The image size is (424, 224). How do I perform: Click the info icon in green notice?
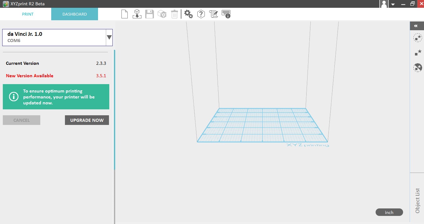point(14,97)
